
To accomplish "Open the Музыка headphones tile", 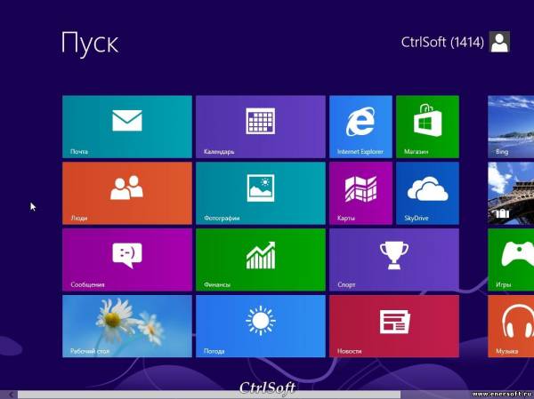I will [511, 326].
